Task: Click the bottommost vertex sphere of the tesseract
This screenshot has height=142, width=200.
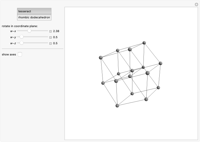Action: tap(117, 106)
